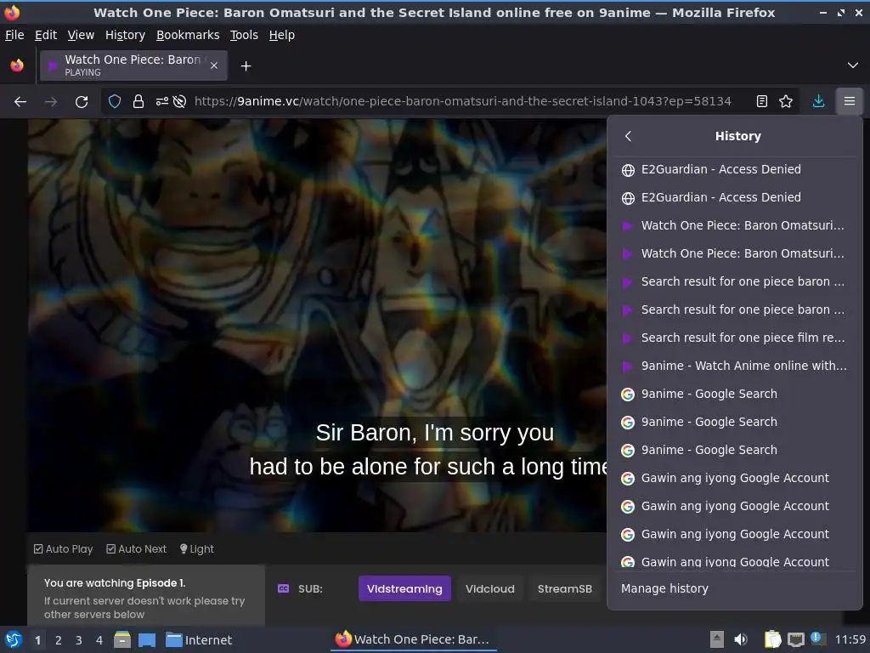The width and height of the screenshot is (870, 653).
Task: Open second E2Guardian - Access Denied history entry
Action: pyautogui.click(x=735, y=197)
